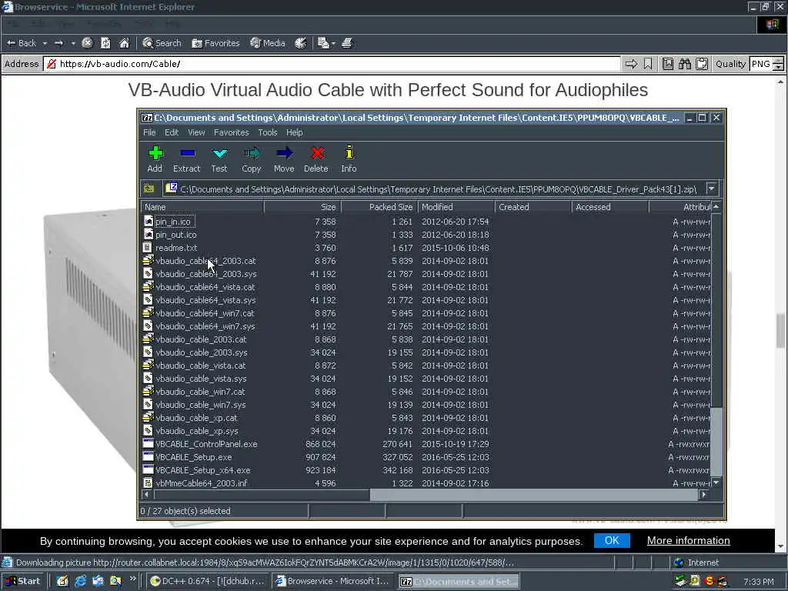Click the IE address bar URL field
The image size is (788, 591).
[x=332, y=64]
